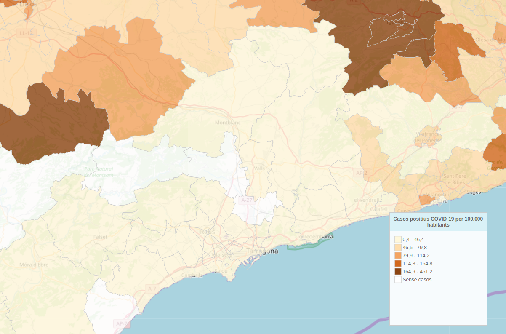506x334 pixels.
Task: Click the AP-7 road shield on the coast
Action: coord(122,323)
